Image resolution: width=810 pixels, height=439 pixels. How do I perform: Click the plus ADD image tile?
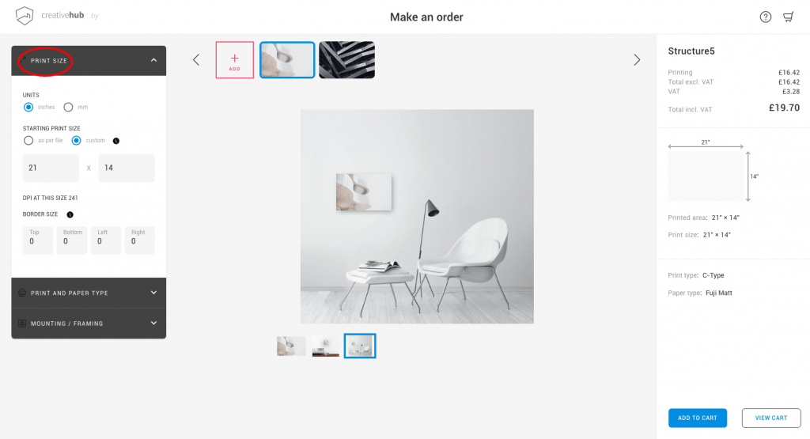click(x=234, y=60)
